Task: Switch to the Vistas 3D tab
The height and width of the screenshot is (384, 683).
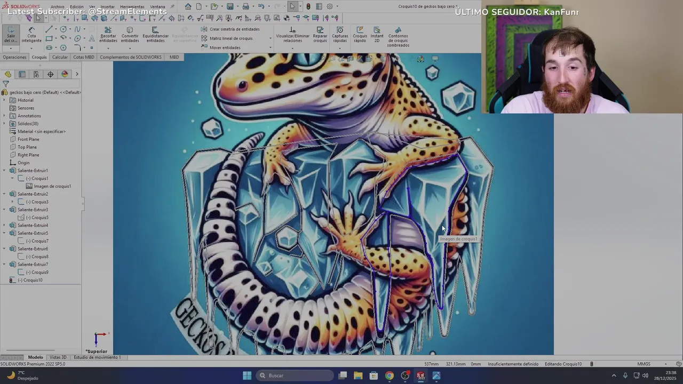Action: coord(58,357)
